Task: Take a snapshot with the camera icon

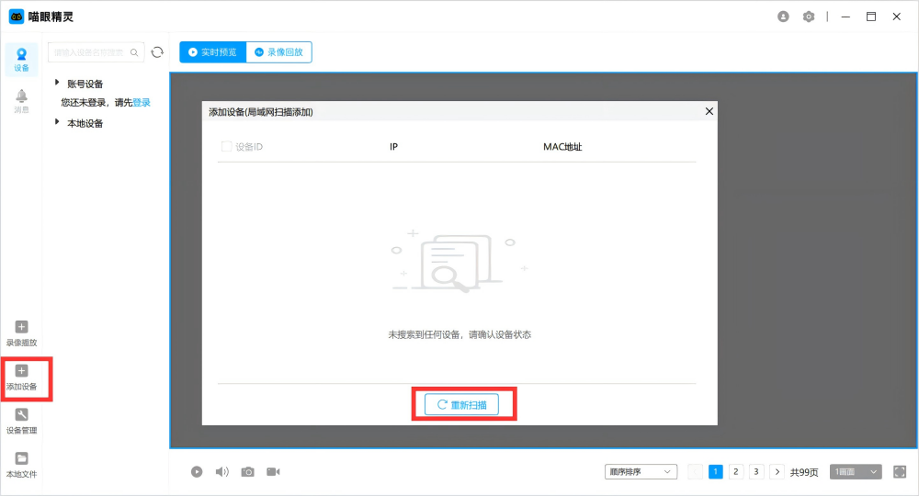Action: click(247, 471)
